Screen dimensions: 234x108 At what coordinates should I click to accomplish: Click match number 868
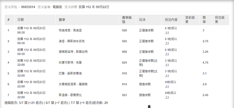coord(124,52)
